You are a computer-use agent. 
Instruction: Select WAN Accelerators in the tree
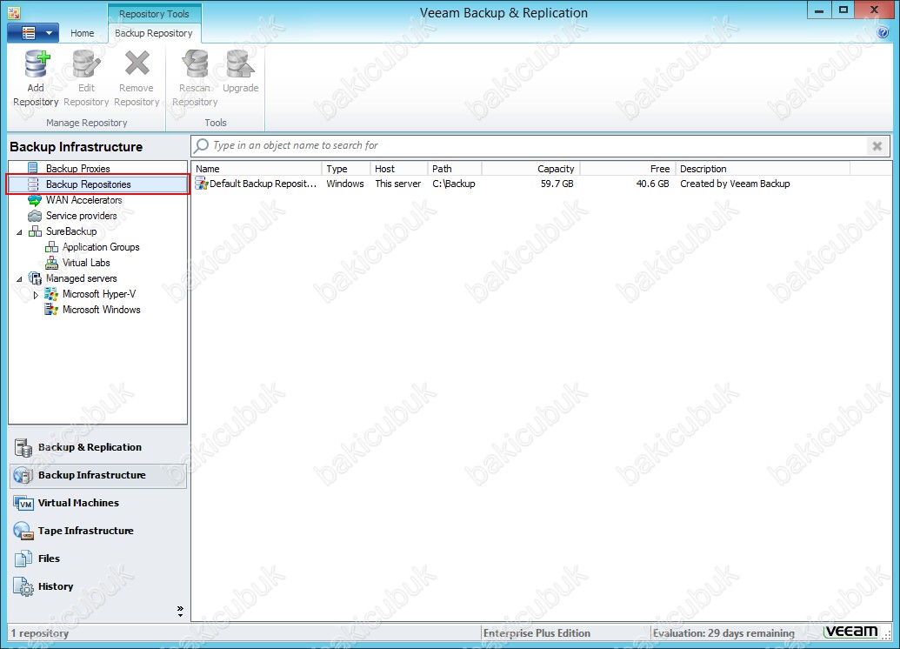(x=83, y=200)
